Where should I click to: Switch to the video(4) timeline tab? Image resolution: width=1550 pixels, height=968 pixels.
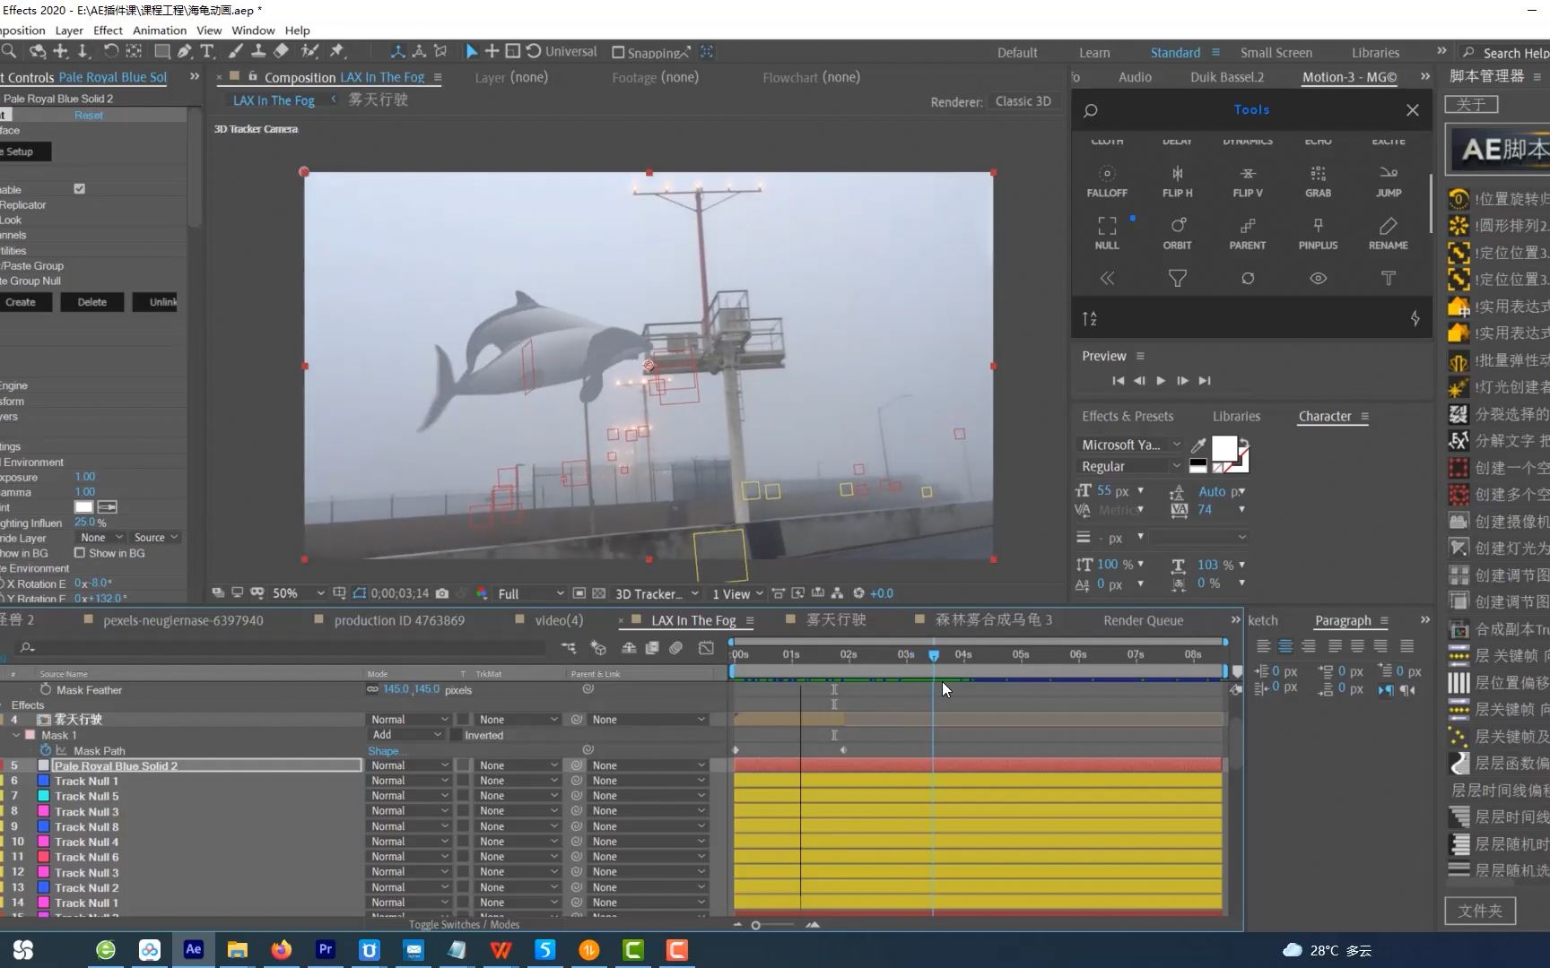pos(558,620)
